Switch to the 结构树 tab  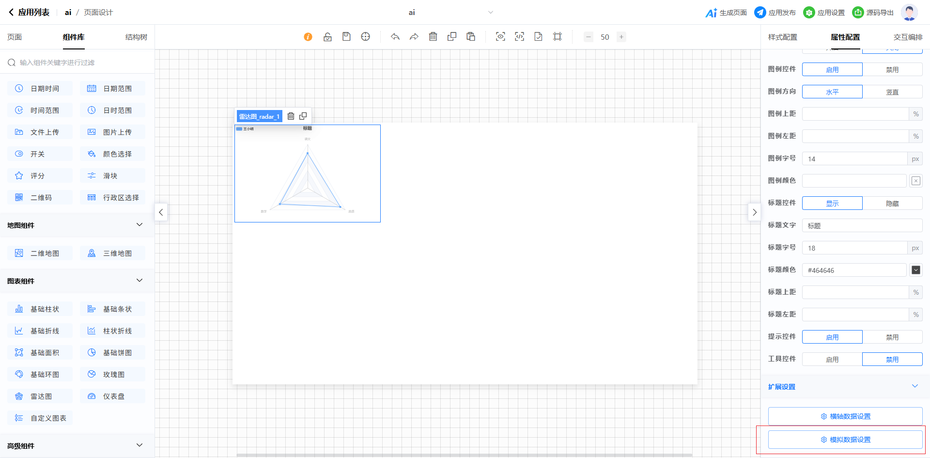point(136,37)
